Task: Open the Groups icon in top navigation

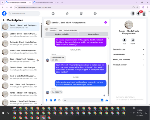Action: coord(95,13)
